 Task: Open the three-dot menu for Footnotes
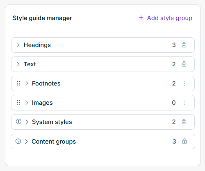point(184,83)
